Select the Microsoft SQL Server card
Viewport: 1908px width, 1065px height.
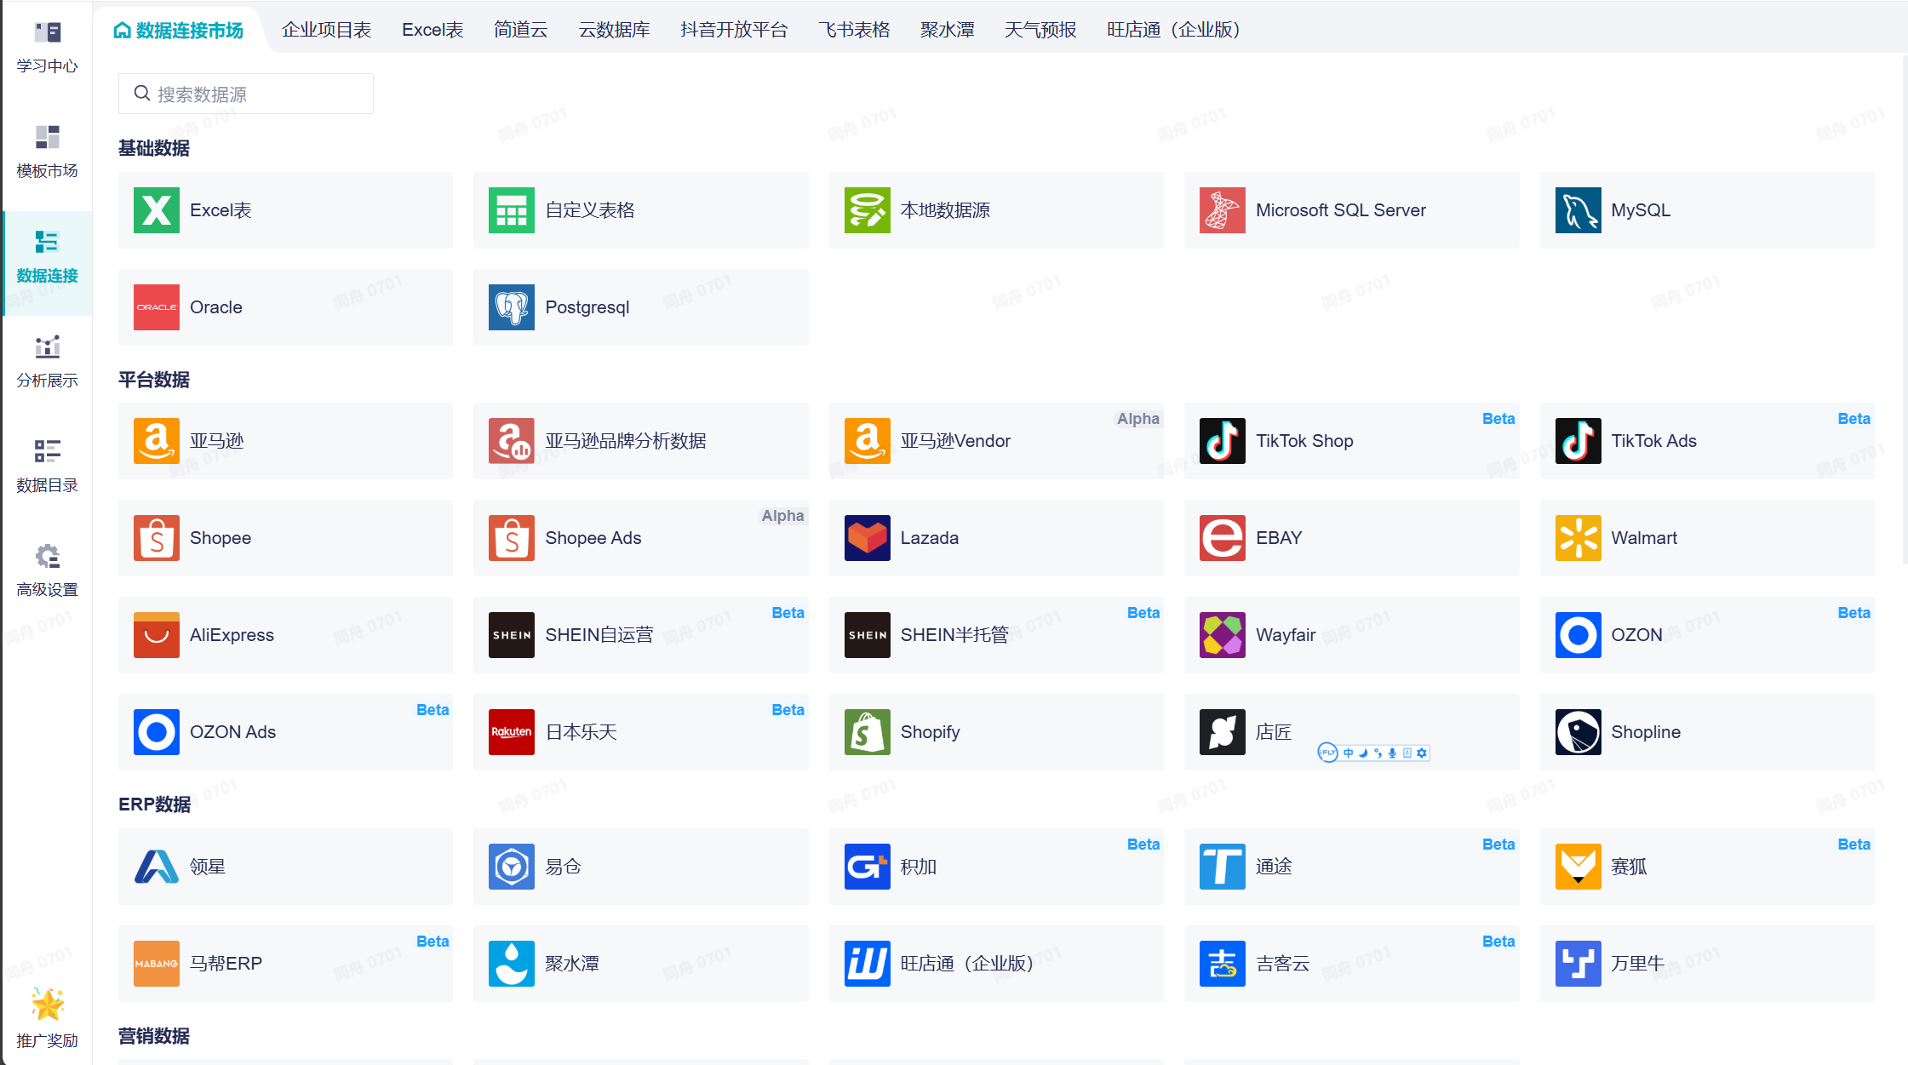[1350, 210]
